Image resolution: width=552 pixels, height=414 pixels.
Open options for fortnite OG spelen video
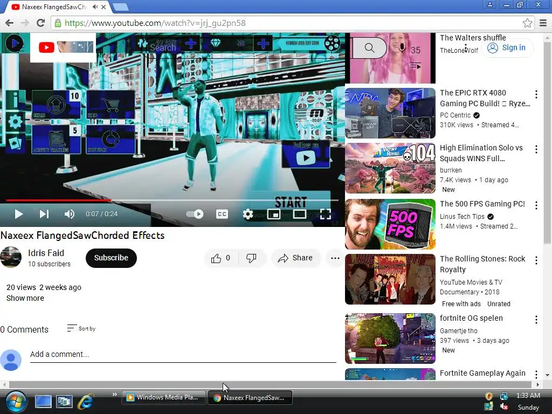(x=536, y=319)
